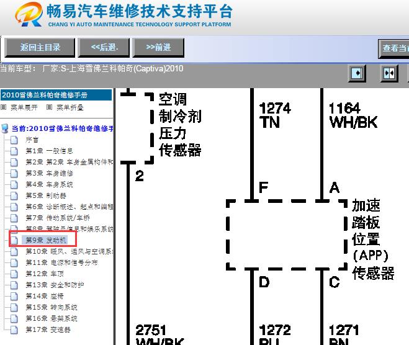The width and height of the screenshot is (409, 345).
Task: Open 第7章 传动系统/车桥
Action: tap(58, 218)
